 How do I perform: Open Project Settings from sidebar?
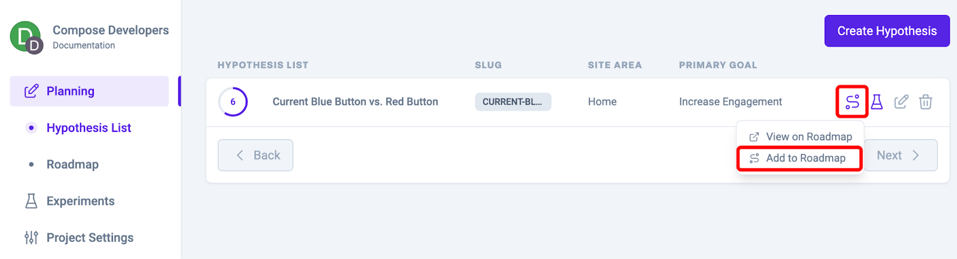[x=90, y=238]
